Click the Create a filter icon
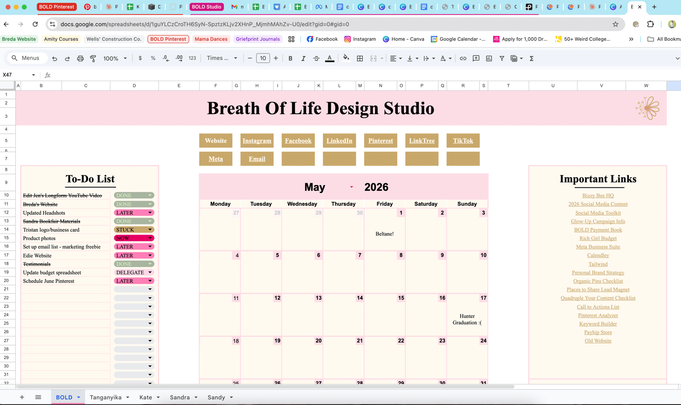Image resolution: width=681 pixels, height=405 pixels. [x=502, y=59]
